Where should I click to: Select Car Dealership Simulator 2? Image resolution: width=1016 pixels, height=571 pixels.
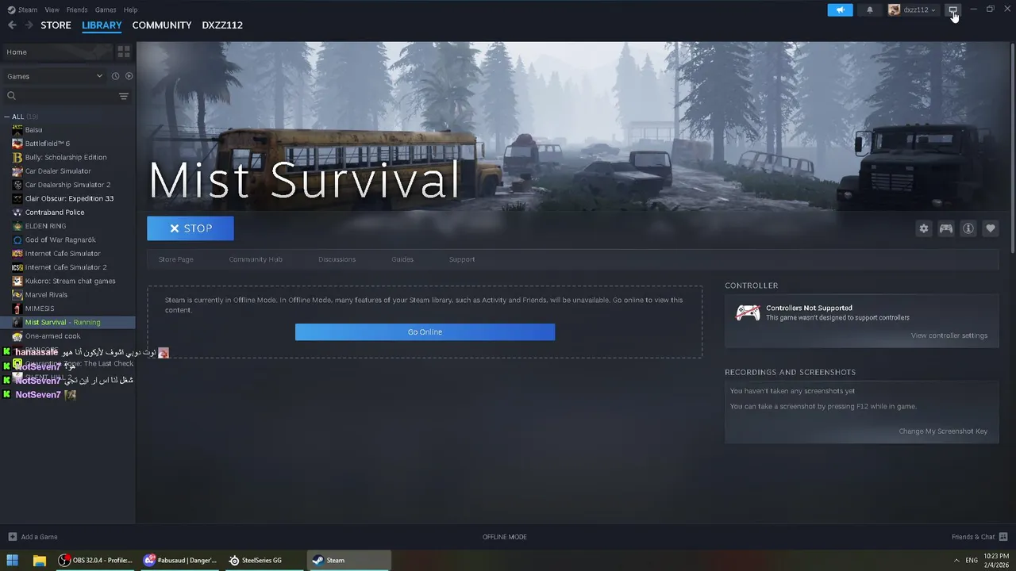coord(67,185)
